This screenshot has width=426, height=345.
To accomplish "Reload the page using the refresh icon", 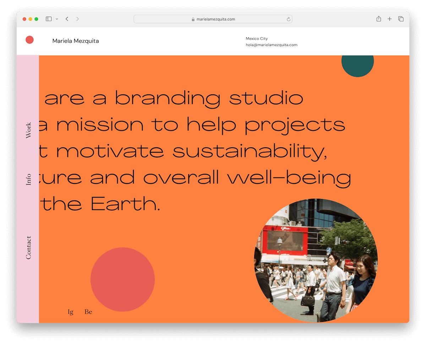I will tap(289, 19).
